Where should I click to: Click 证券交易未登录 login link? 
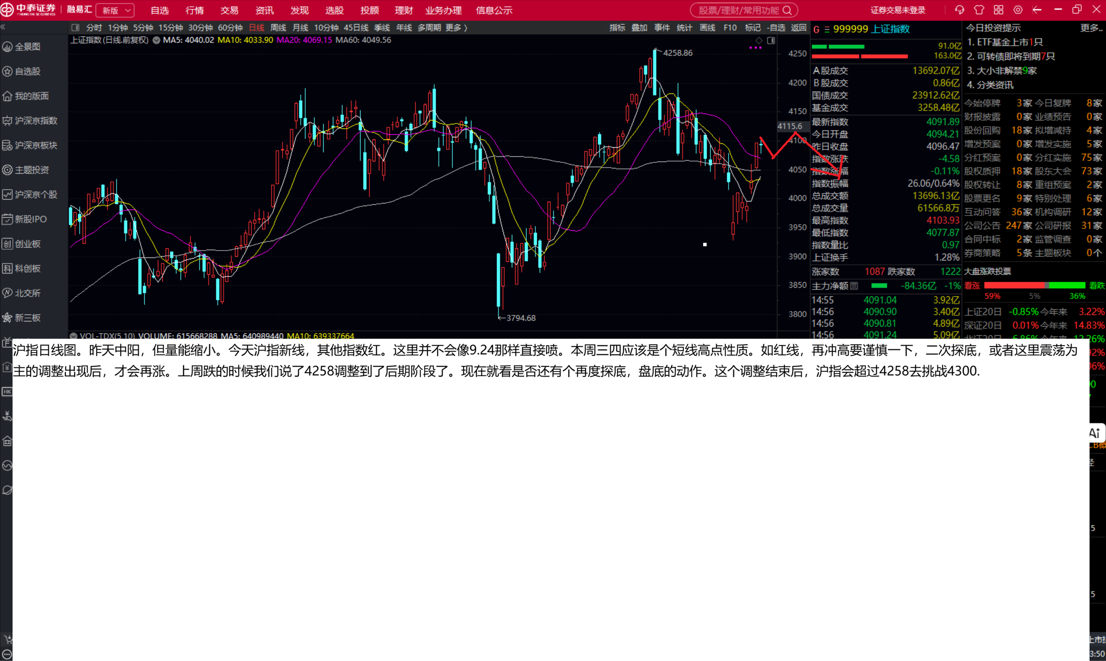pyautogui.click(x=898, y=10)
